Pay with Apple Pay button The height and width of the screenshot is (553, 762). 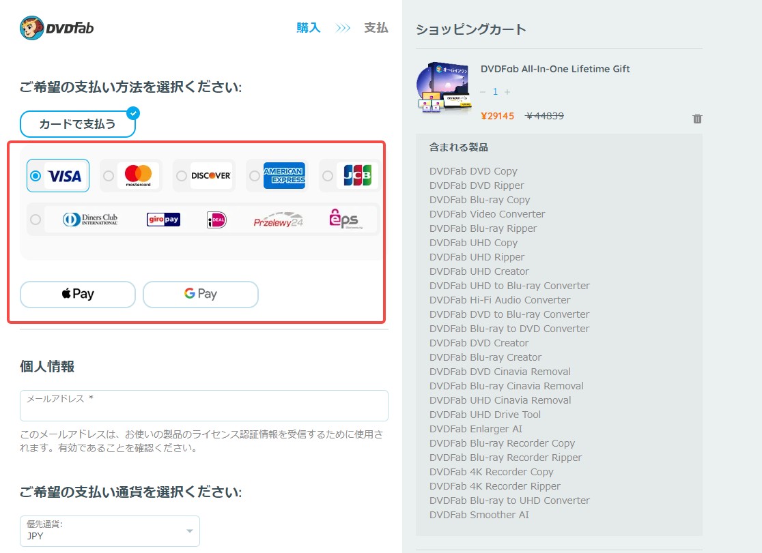(x=78, y=294)
